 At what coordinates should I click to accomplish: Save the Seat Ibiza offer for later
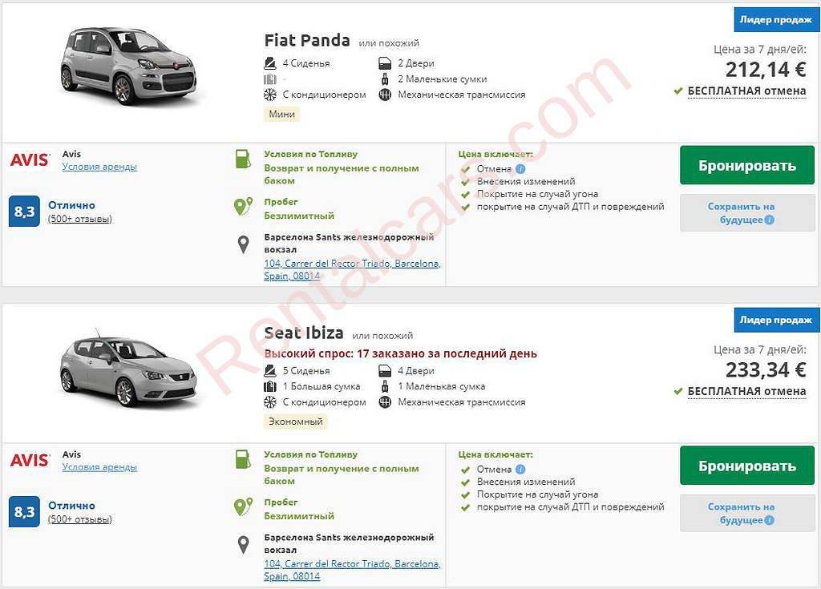(741, 513)
